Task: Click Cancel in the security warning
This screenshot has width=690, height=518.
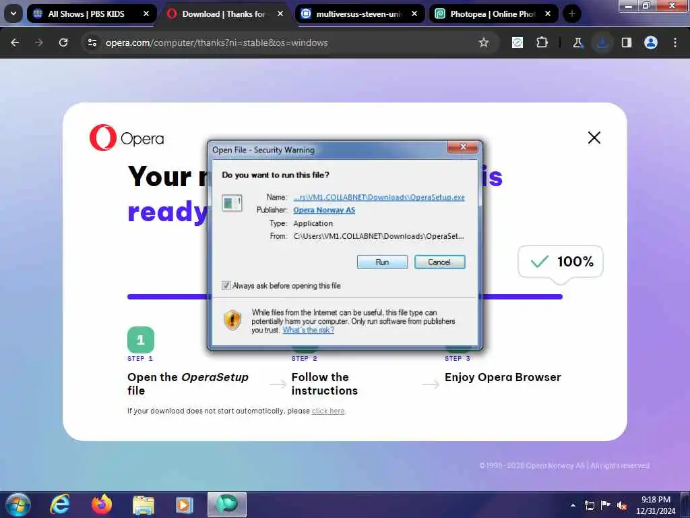Action: (439, 262)
